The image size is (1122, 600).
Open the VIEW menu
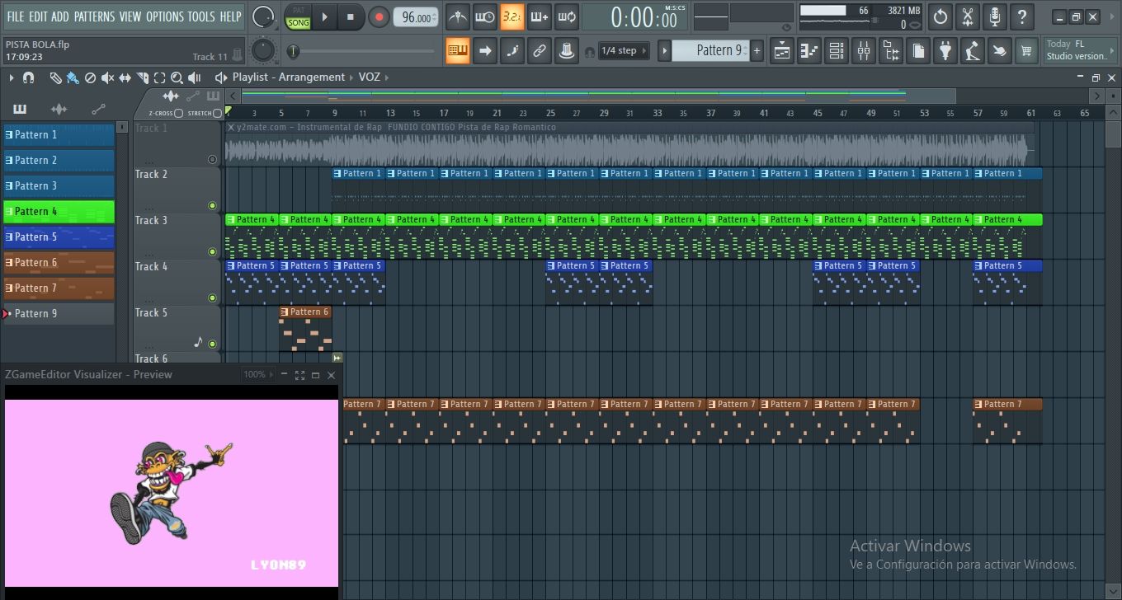[130, 16]
